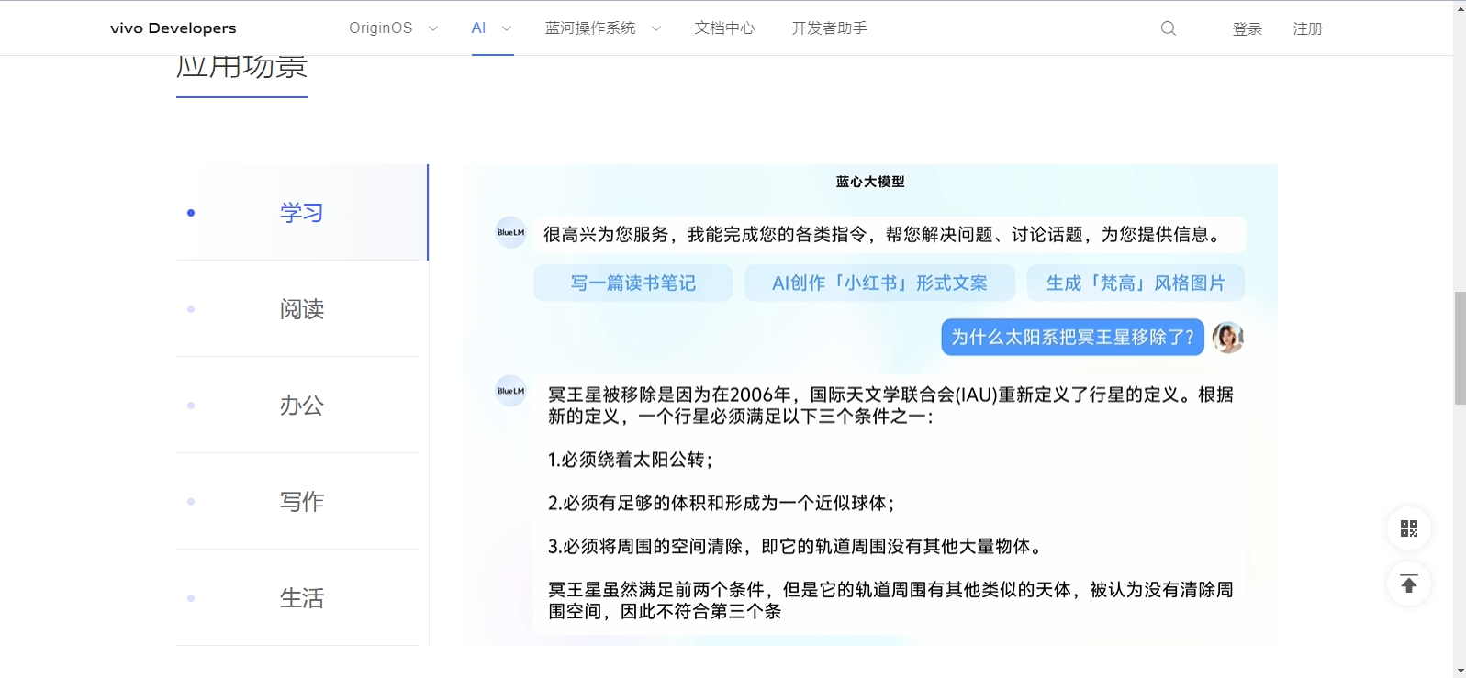Click the search magnifier icon
This screenshot has width=1466, height=678.
[1168, 28]
